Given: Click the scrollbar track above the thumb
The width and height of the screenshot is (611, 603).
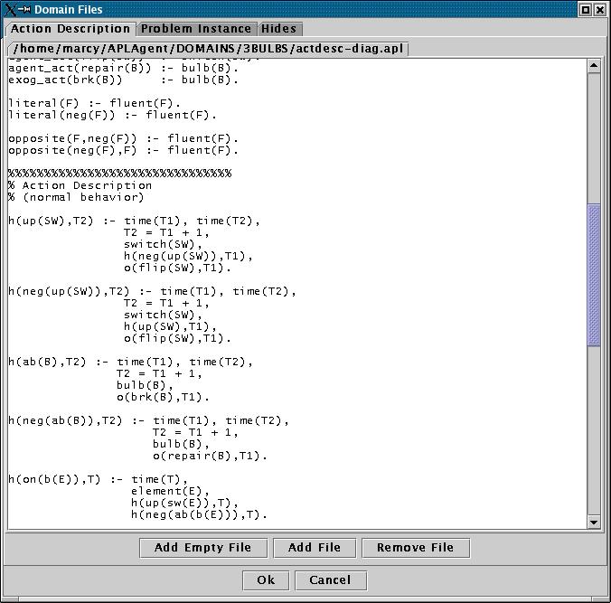Looking at the screenshot, I should coord(594,136).
